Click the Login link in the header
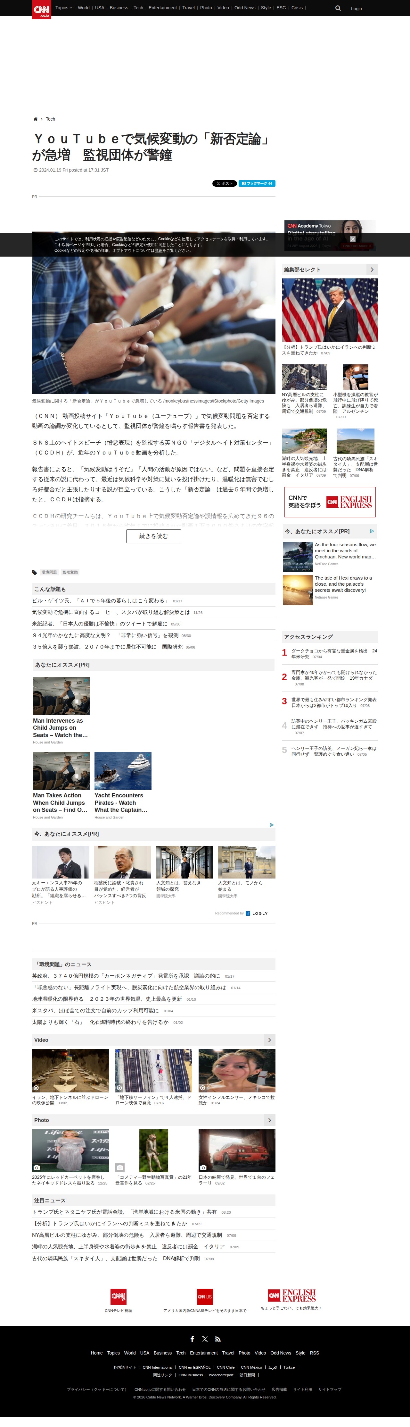 tap(356, 9)
